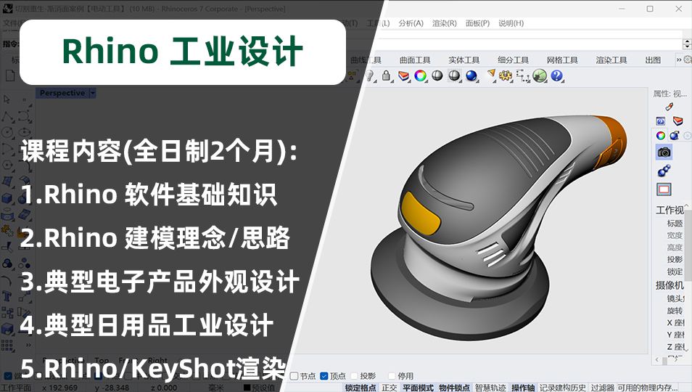692x392 pixels.
Task: Click the orange arrowhead toolbar icon
Action: pos(491,75)
